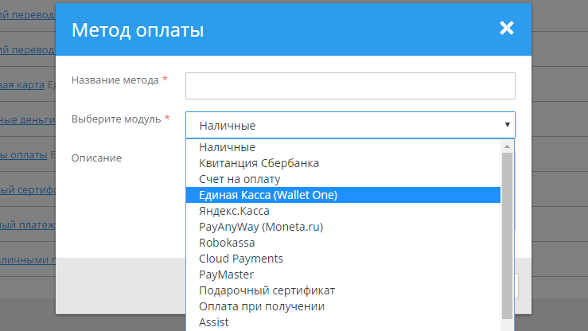The height and width of the screenshot is (331, 588).
Task: Select Единая Касса (Wallet One)
Action: 274,195
